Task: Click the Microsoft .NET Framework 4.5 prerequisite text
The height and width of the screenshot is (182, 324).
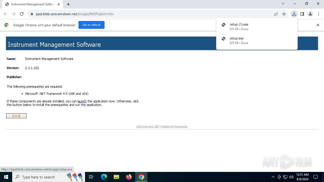Action: coord(57,94)
